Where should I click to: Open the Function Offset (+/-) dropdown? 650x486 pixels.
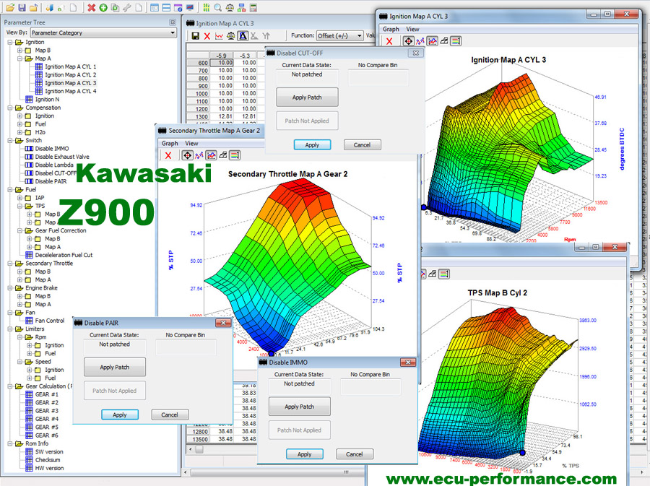(x=340, y=36)
